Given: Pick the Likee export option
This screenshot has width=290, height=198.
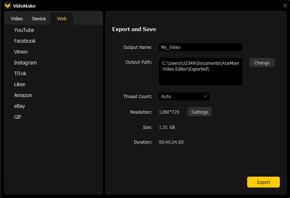Looking at the screenshot, I should pyautogui.click(x=20, y=84).
